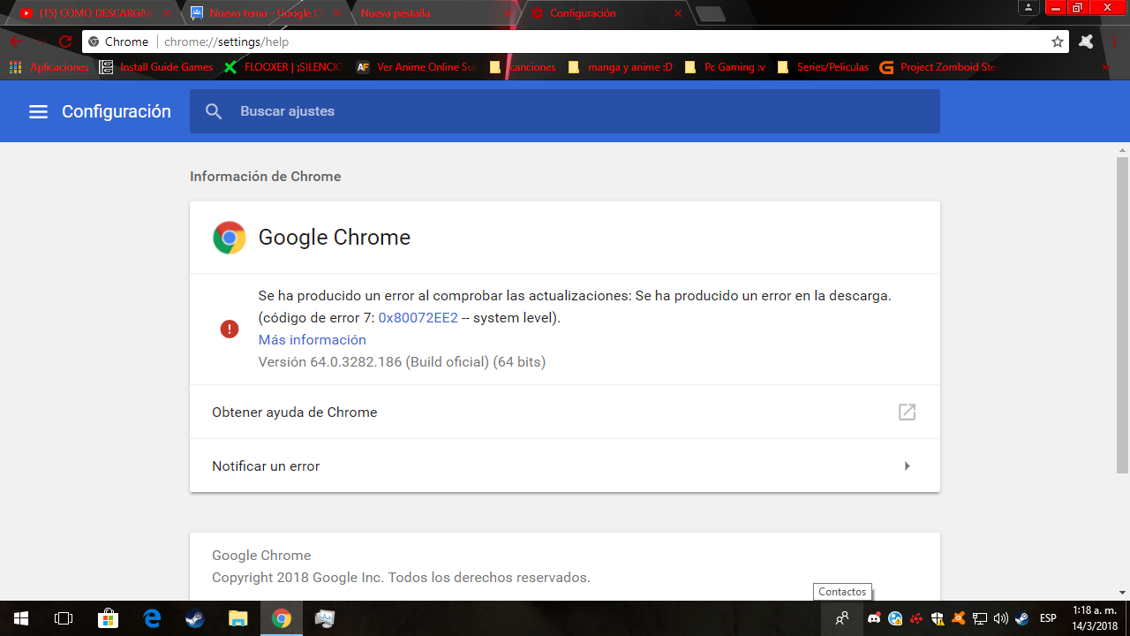Close the Configuración tab
Image resolution: width=1130 pixels, height=636 pixels.
[678, 13]
